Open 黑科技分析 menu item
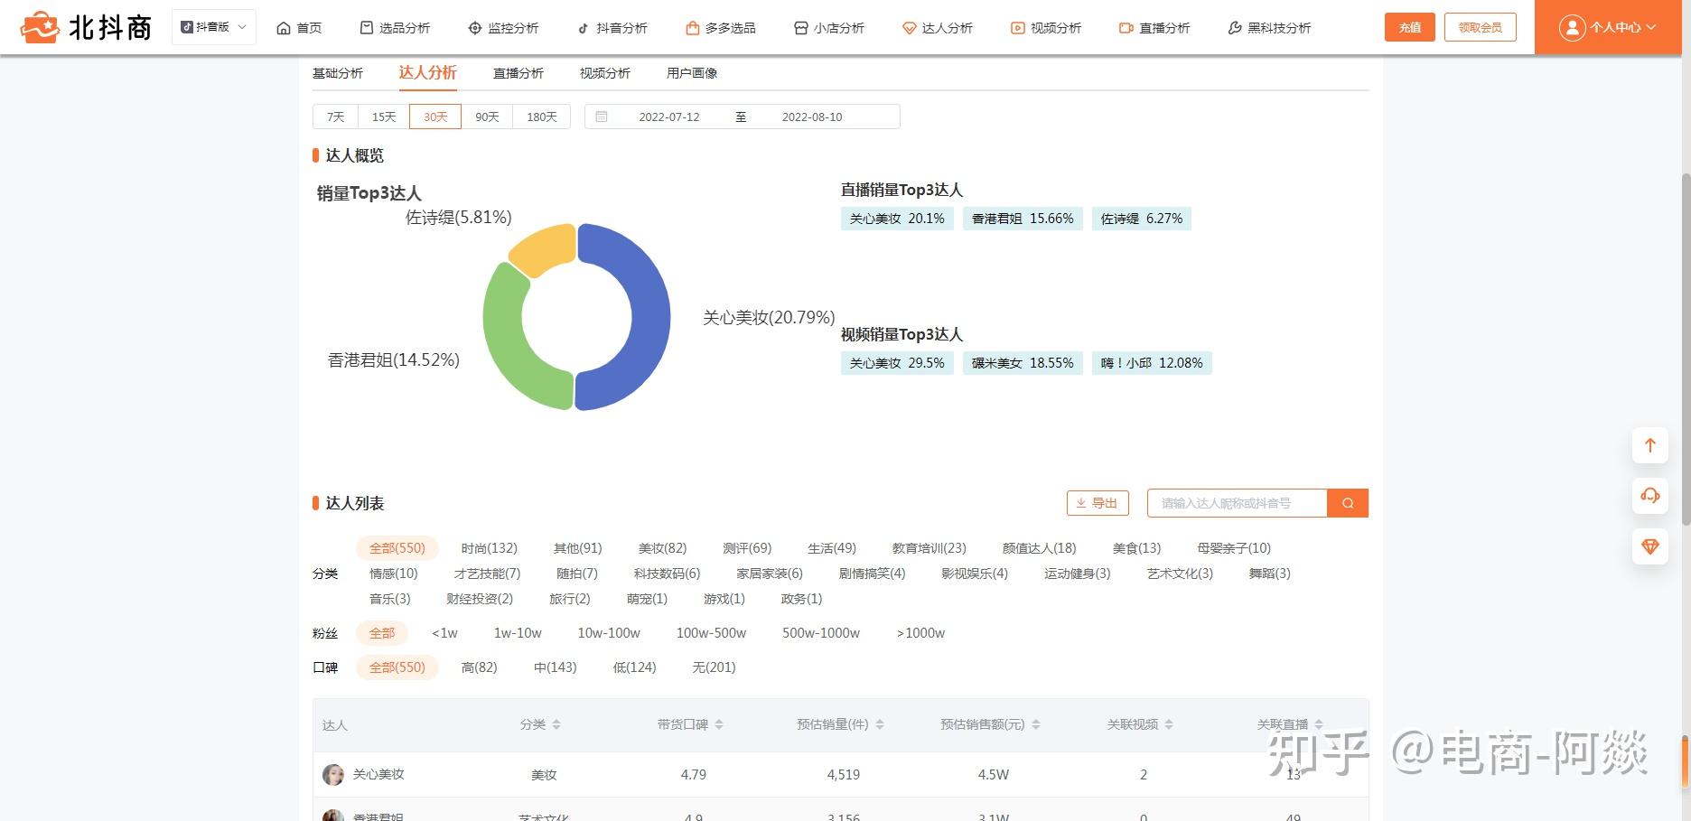Viewport: 1691px width, 821px height. pyautogui.click(x=1269, y=28)
